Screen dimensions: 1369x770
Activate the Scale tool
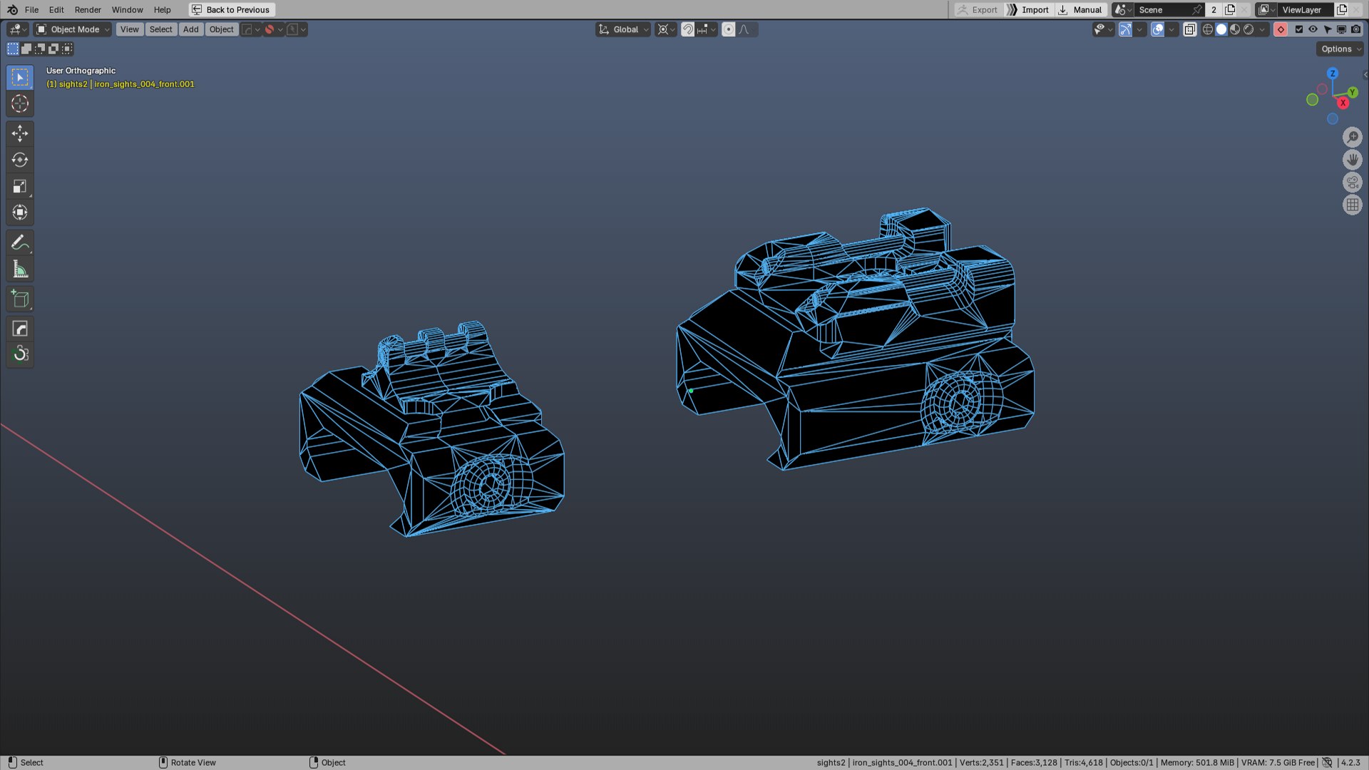coord(20,186)
